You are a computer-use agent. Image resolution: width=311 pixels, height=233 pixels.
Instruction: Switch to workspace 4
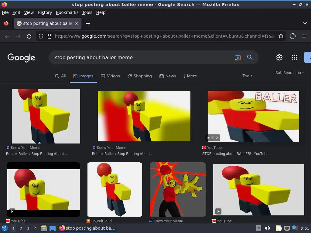[36, 228]
